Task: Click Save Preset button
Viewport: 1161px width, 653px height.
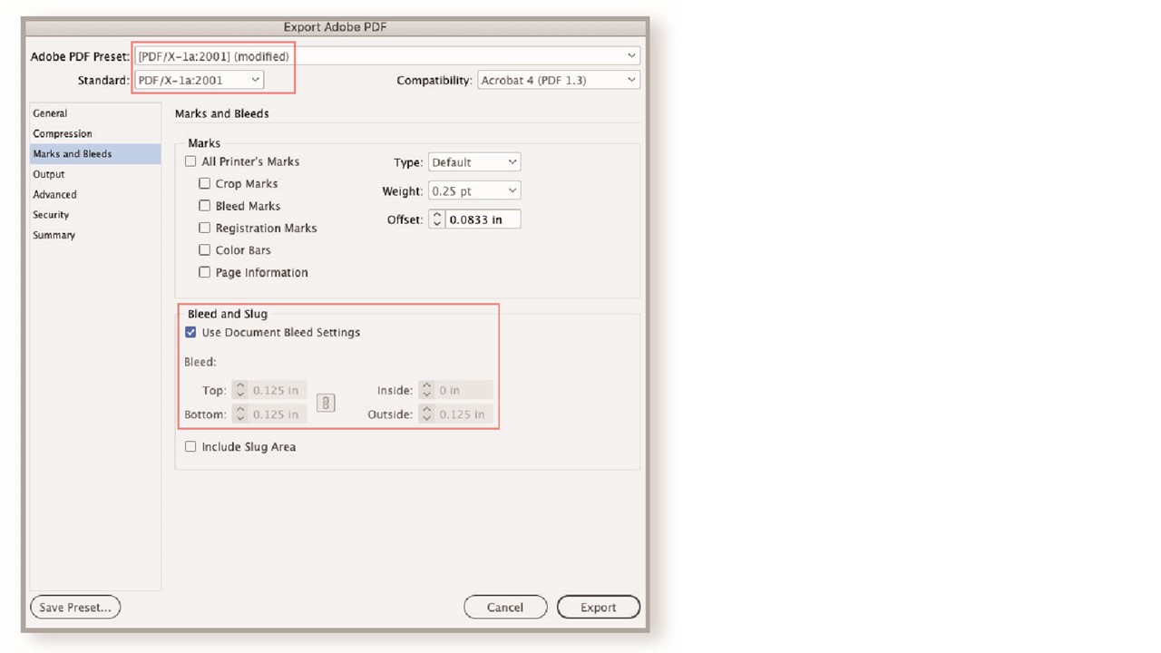Action: point(75,607)
